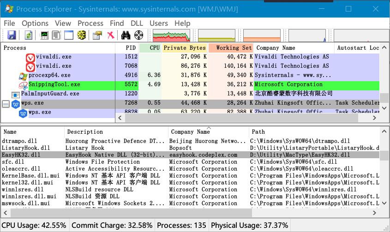Click DLL pane left horizontal scroll arrow
The width and height of the screenshot is (390, 232).
coord(6,213)
